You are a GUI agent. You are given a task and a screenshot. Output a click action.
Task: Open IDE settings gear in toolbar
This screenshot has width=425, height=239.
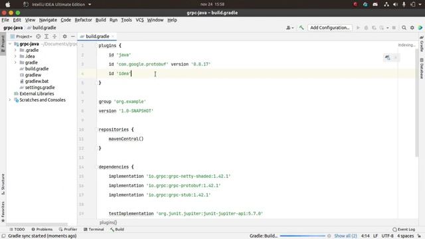(x=412, y=28)
